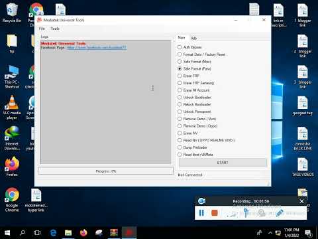Select Internet Download Manager desktop icon

tap(12, 138)
